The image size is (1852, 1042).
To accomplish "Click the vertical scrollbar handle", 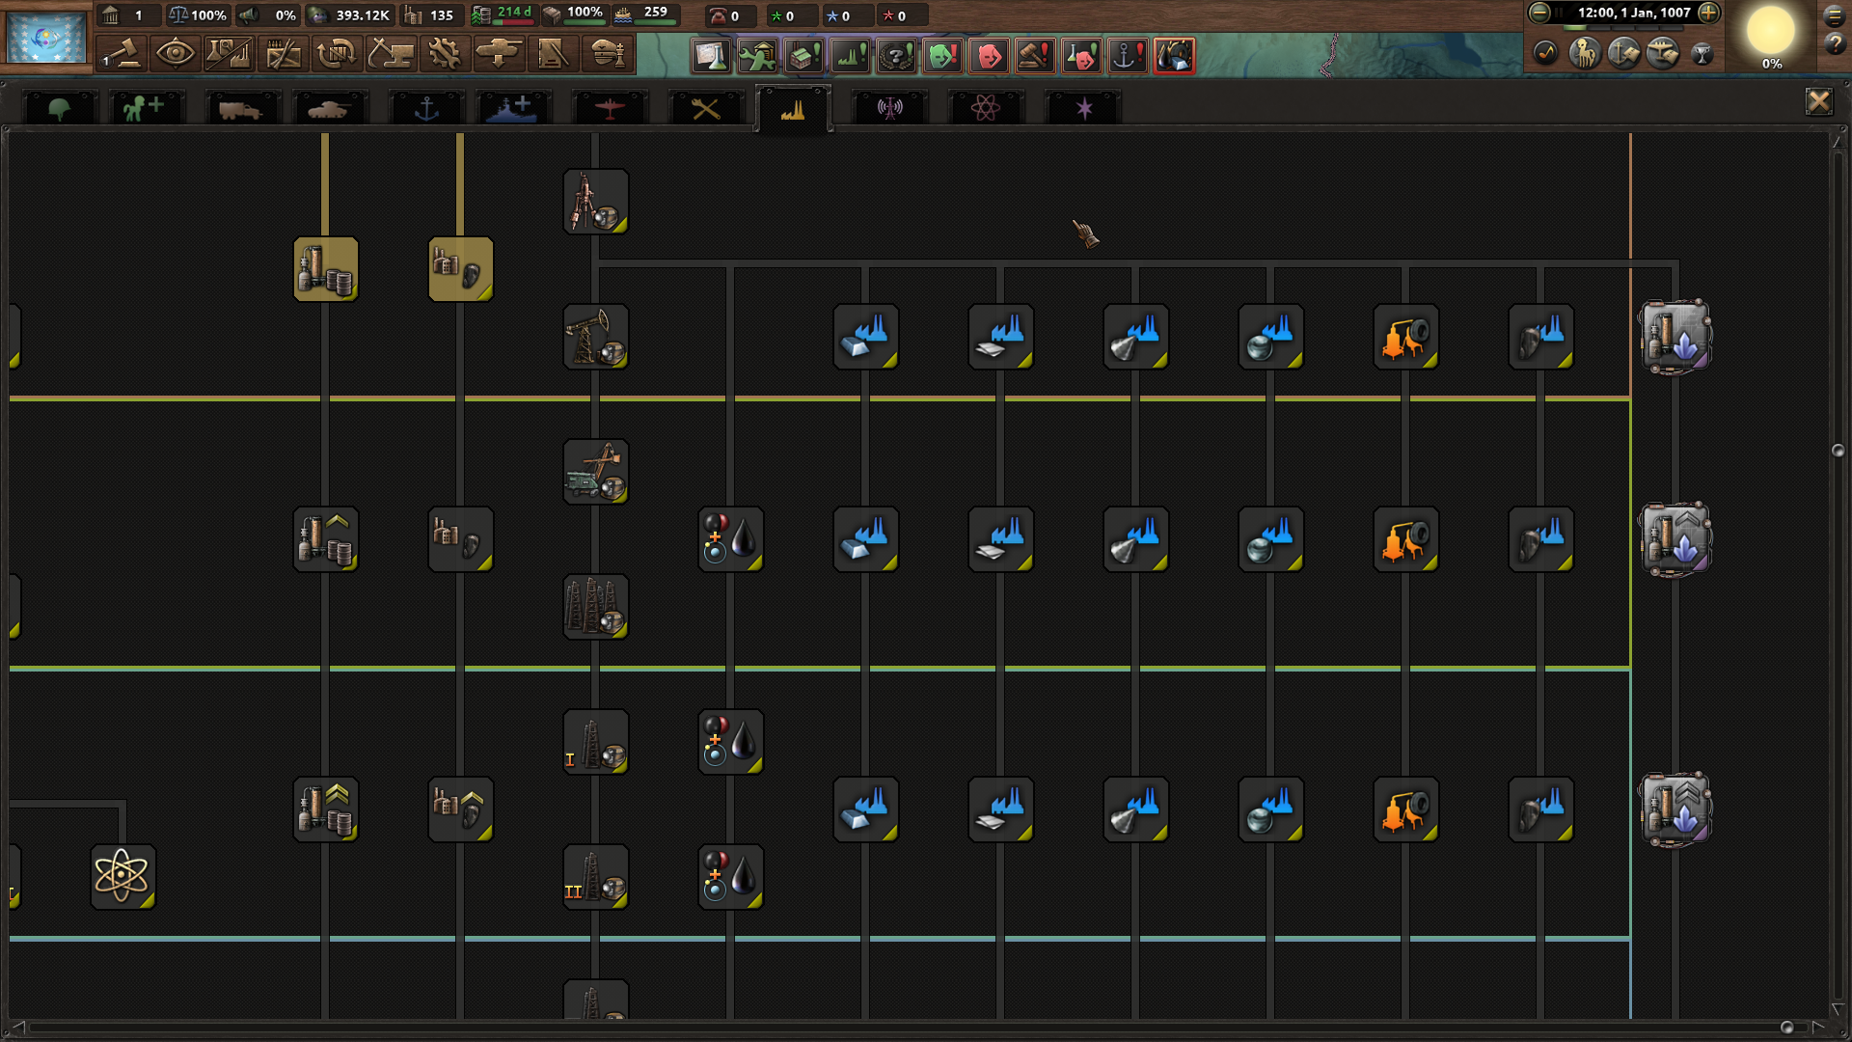I will [x=1838, y=451].
